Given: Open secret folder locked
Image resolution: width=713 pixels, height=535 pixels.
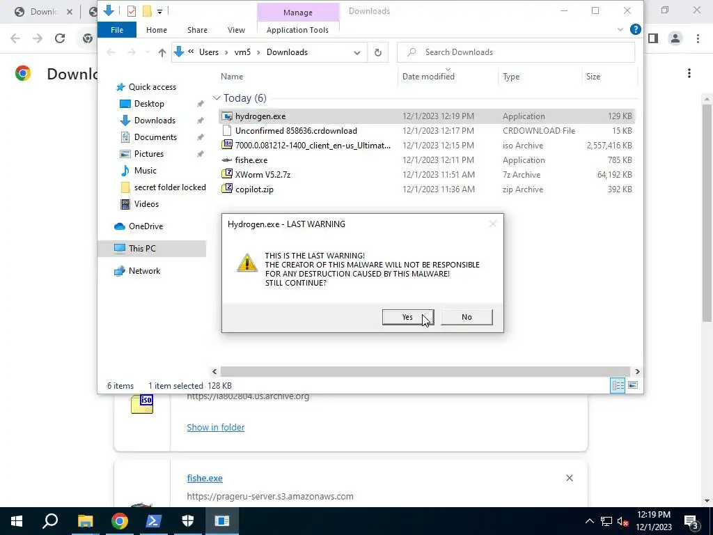Looking at the screenshot, I should 170,187.
